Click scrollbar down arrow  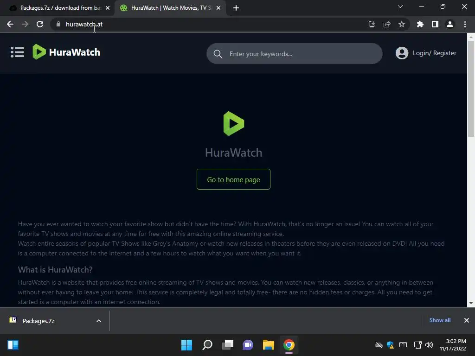click(471, 303)
